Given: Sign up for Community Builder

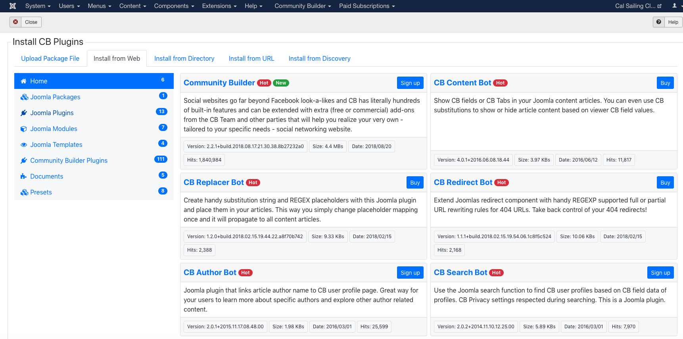Looking at the screenshot, I should tap(410, 83).
